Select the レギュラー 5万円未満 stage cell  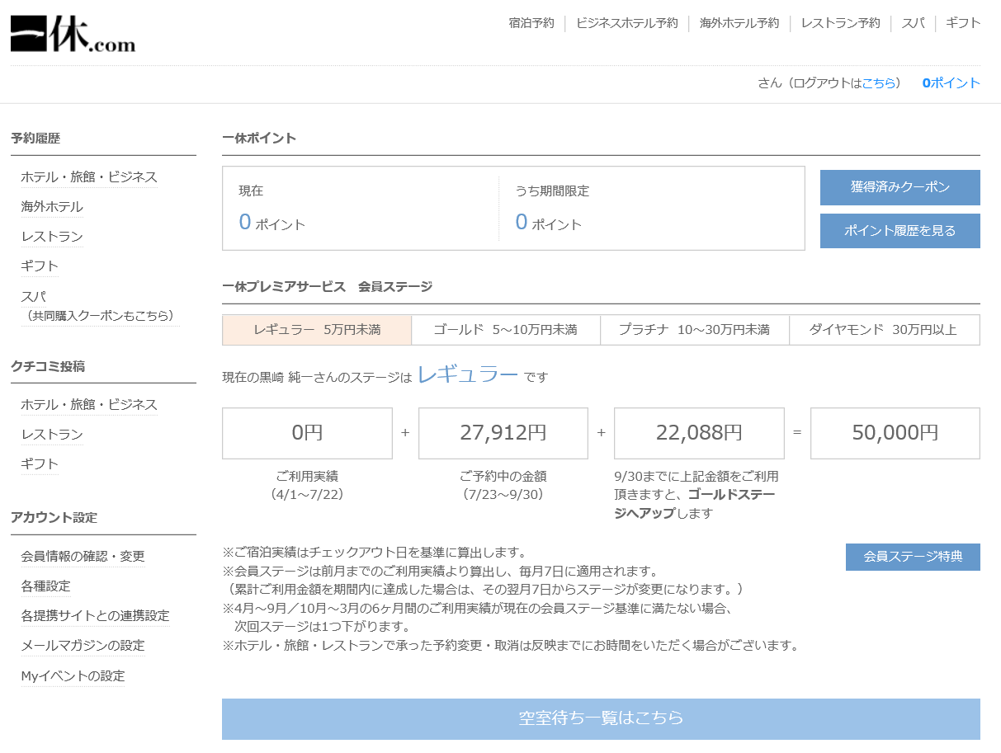click(x=317, y=330)
